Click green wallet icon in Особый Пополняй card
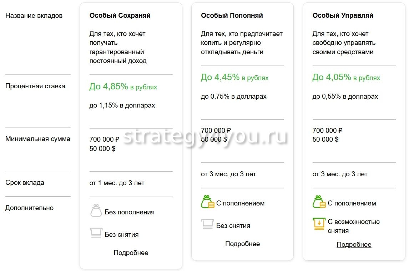409x271 pixels. coord(208,202)
